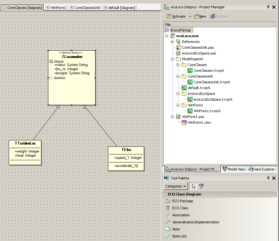
Task: Collapse the Attributes section of TLocomotive
Action: (51, 61)
